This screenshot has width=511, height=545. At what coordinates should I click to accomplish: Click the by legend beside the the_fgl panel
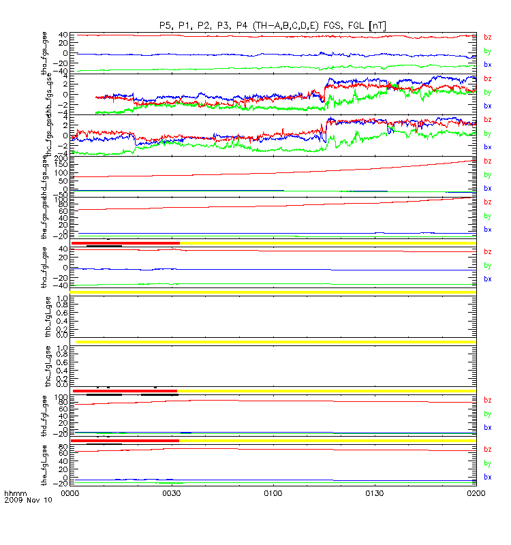point(488,463)
